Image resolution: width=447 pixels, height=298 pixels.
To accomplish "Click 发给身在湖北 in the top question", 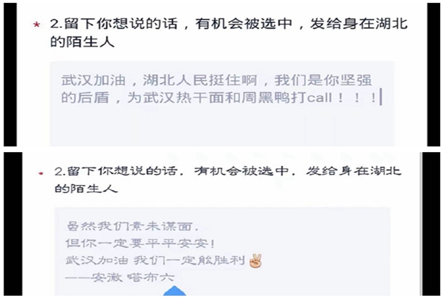I will tap(358, 24).
